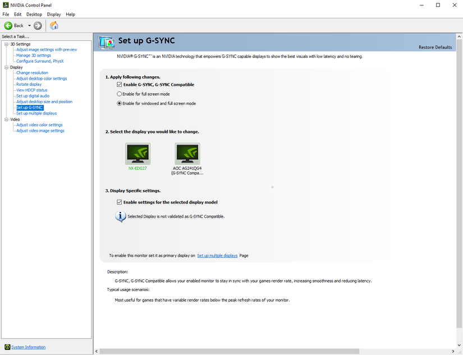Viewport: 463px width, 355px height.
Task: Uncheck Enable G-SYNC, G-SYNC Compatible
Action: (120, 85)
